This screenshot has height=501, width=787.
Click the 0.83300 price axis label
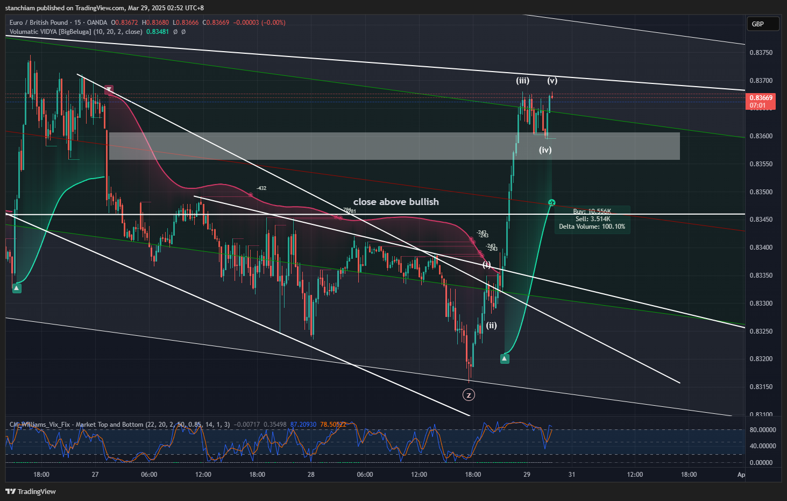point(761,304)
